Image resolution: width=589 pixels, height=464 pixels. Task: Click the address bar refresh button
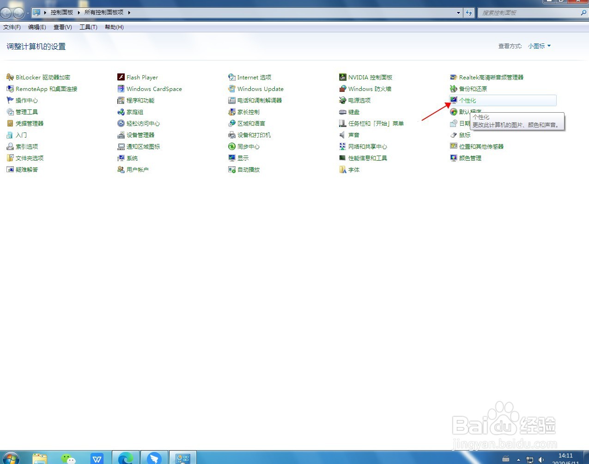pyautogui.click(x=469, y=13)
